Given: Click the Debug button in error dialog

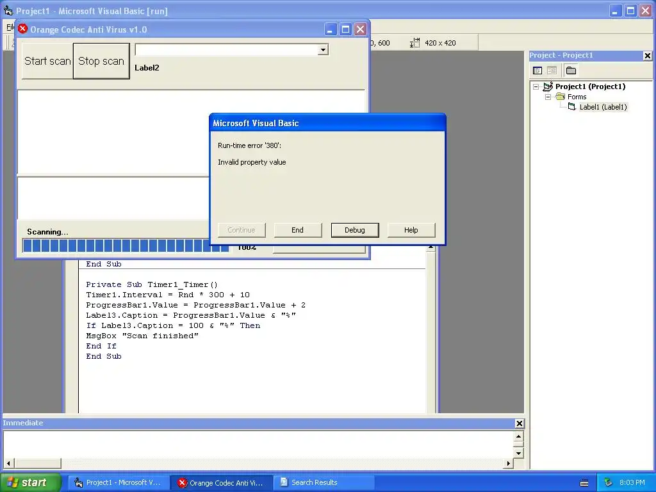Looking at the screenshot, I should tap(355, 230).
